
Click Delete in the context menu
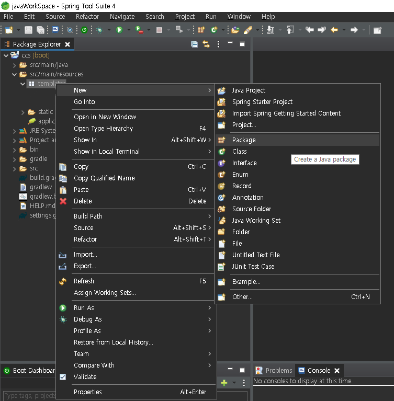coord(136,201)
